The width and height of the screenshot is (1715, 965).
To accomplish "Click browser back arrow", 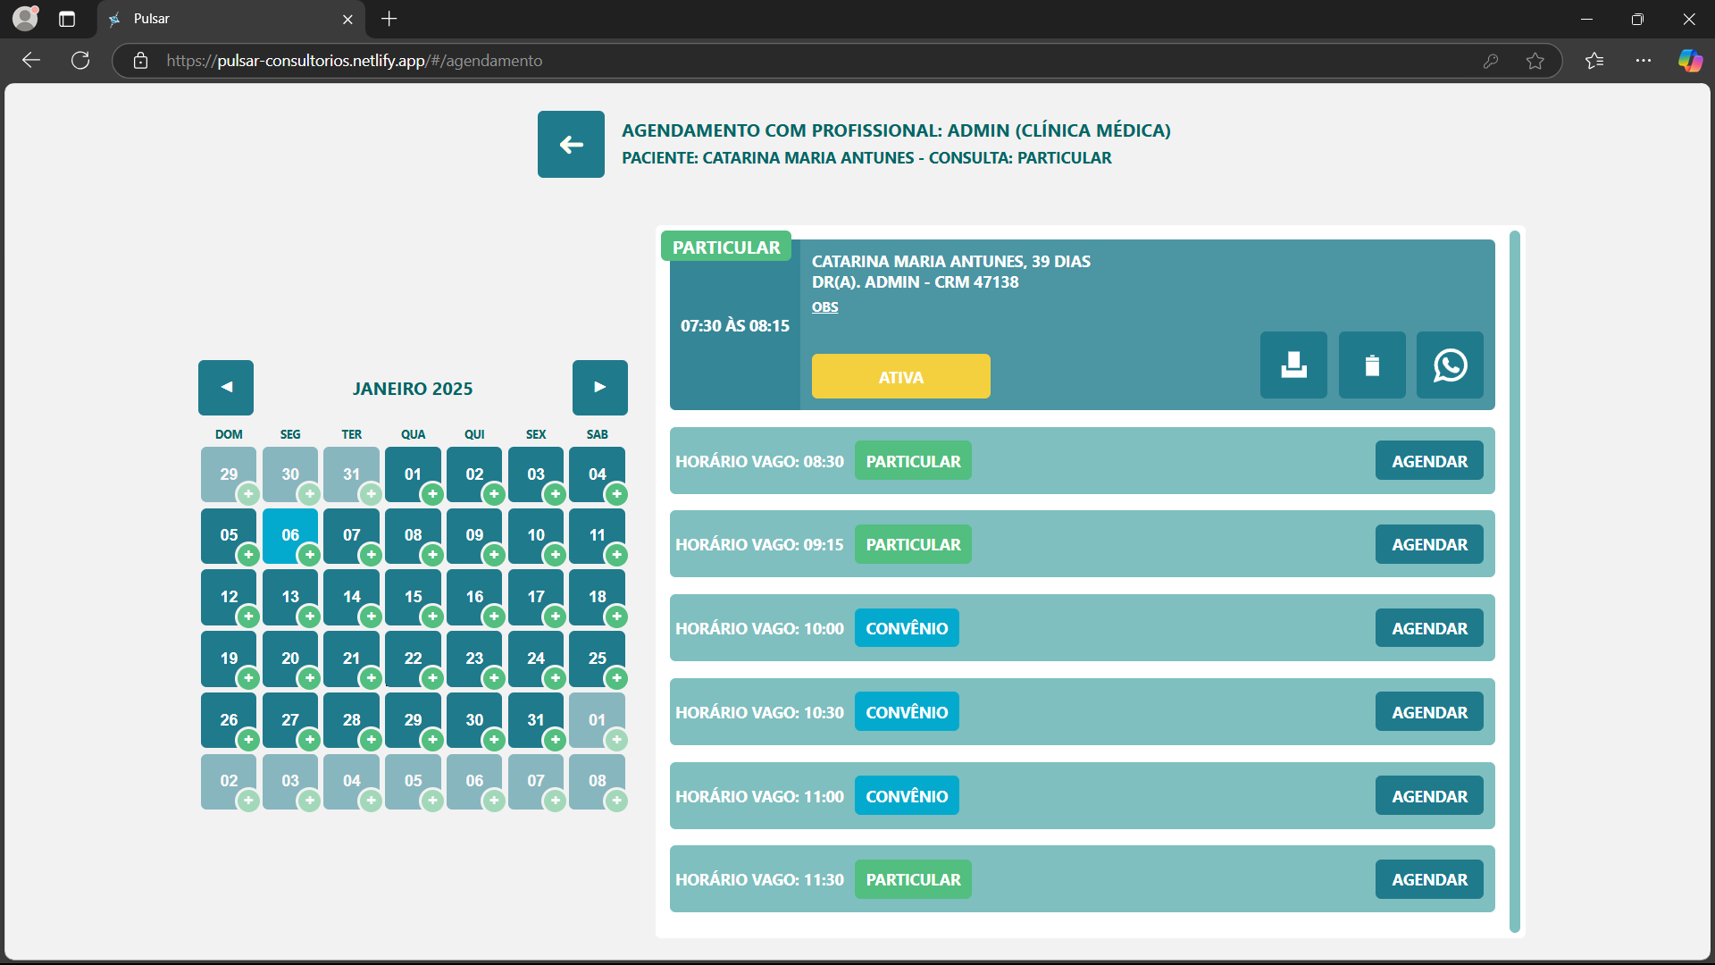I will coord(31,60).
